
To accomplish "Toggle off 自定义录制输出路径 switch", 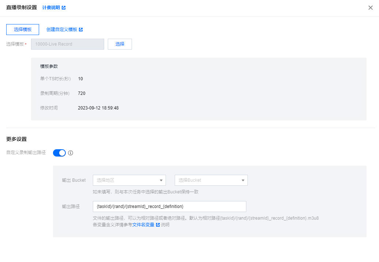I will pyautogui.click(x=59, y=153).
